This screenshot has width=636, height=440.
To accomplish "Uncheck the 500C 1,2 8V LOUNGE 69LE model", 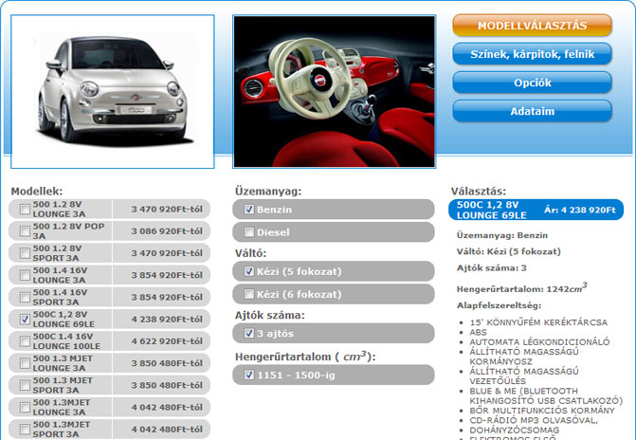I will click(x=26, y=319).
